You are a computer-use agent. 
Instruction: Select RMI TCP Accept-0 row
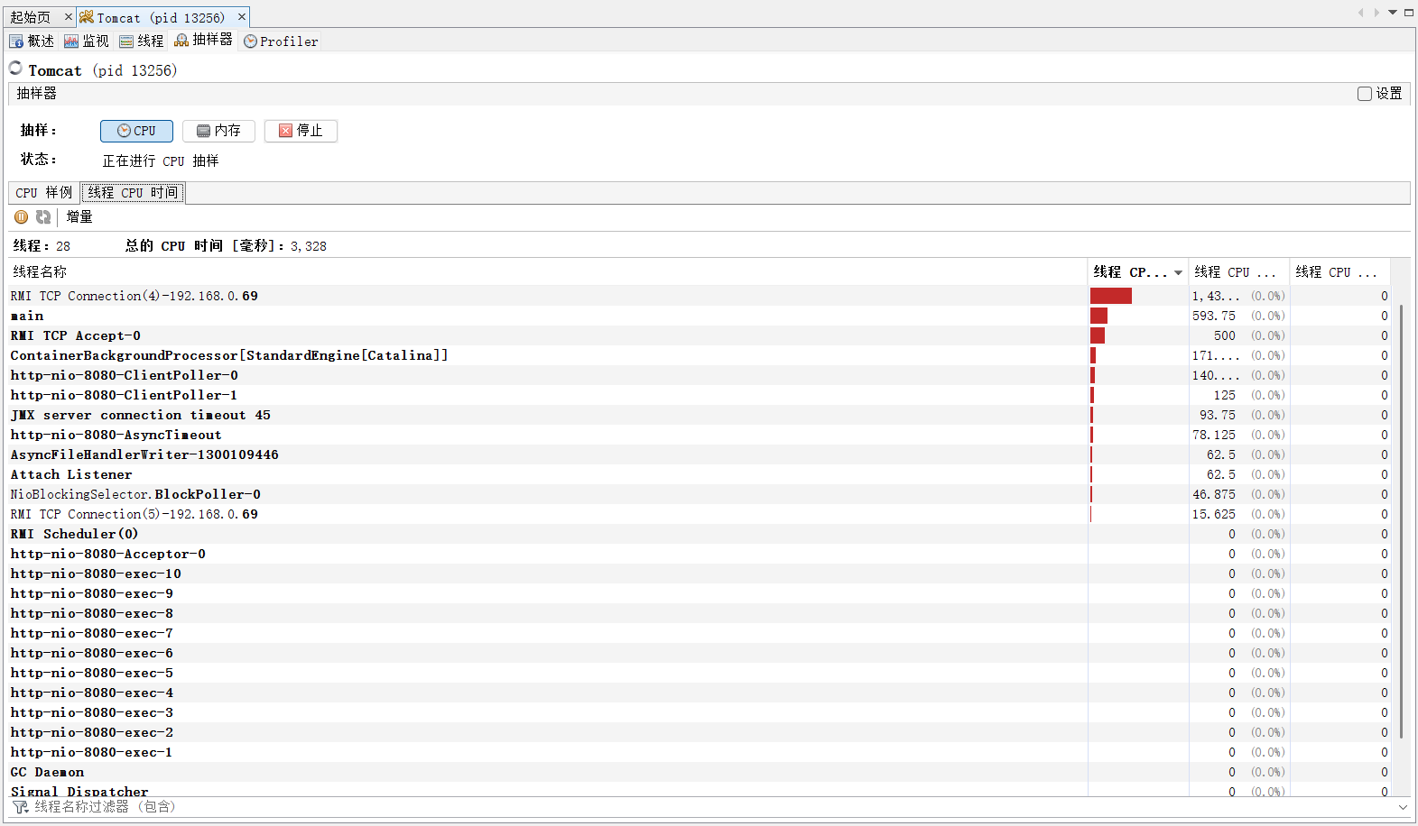pyautogui.click(x=700, y=335)
